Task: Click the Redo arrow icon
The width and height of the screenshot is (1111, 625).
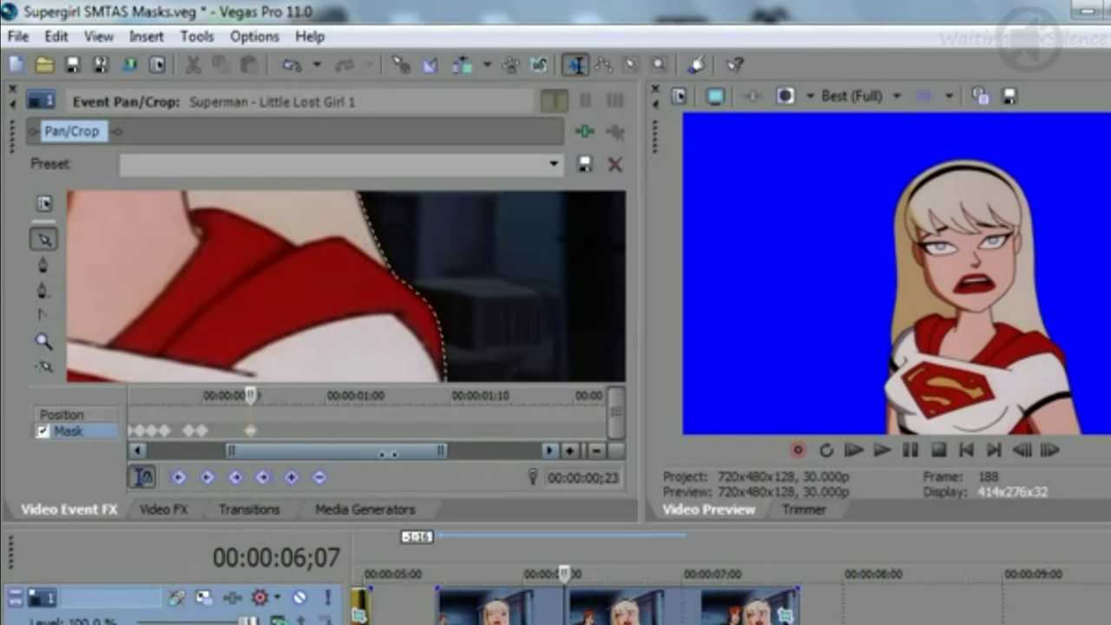Action: click(345, 65)
